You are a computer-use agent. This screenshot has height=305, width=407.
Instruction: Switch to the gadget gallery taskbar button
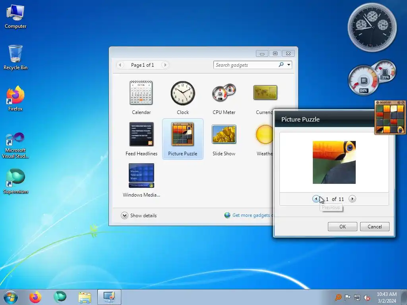109,297
